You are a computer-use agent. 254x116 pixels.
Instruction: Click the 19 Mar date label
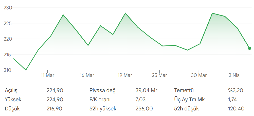tap(125, 75)
